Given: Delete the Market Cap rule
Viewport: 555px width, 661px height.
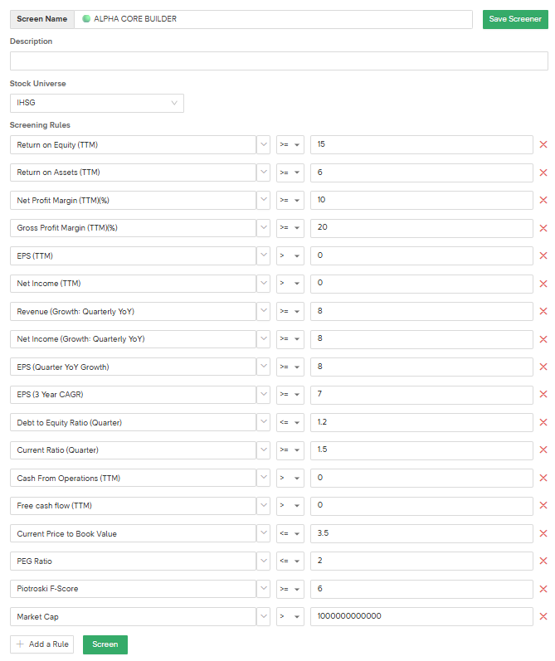Looking at the screenshot, I should click(543, 616).
